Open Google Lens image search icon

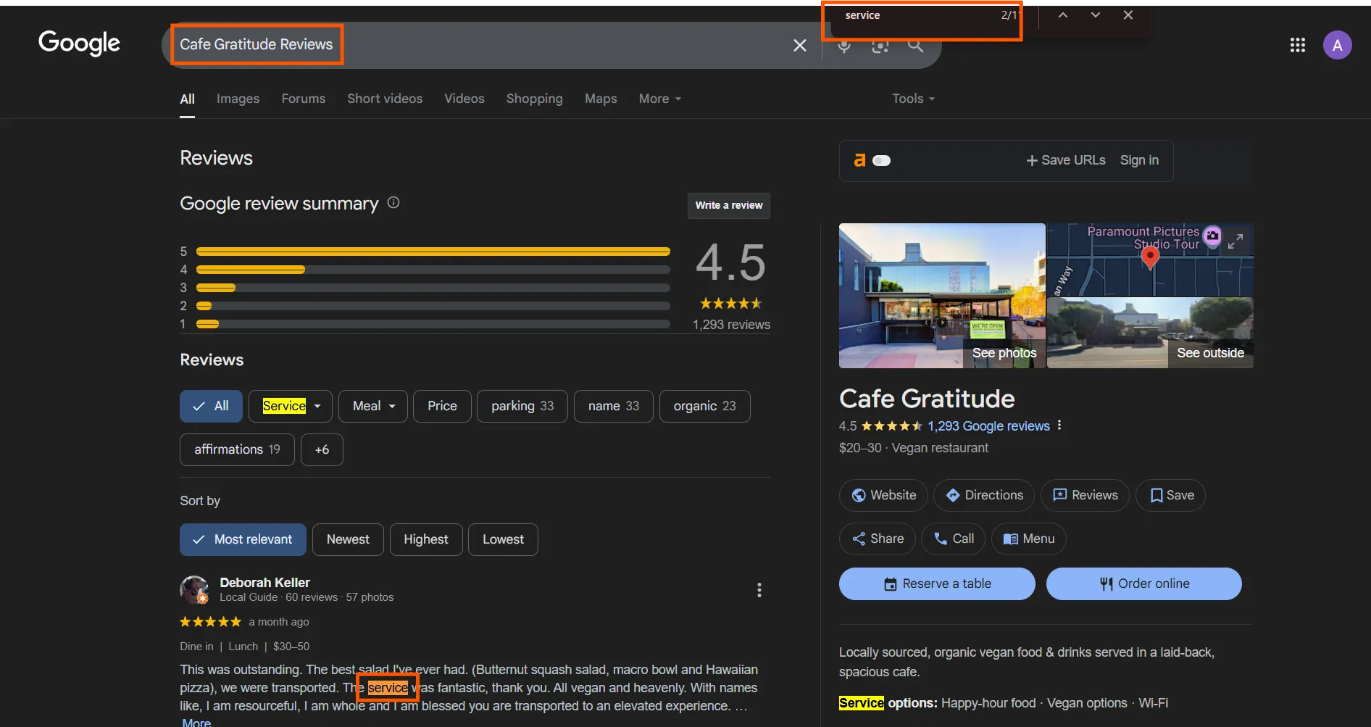tap(880, 46)
